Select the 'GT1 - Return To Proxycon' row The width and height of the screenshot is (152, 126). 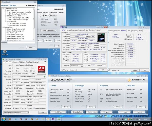click(x=20, y=12)
